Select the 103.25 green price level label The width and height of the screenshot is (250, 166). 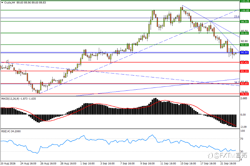(x=245, y=1)
